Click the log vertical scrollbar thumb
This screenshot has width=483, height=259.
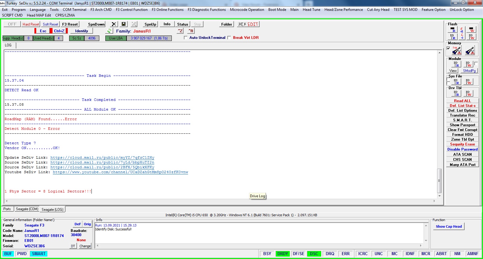[440, 181]
